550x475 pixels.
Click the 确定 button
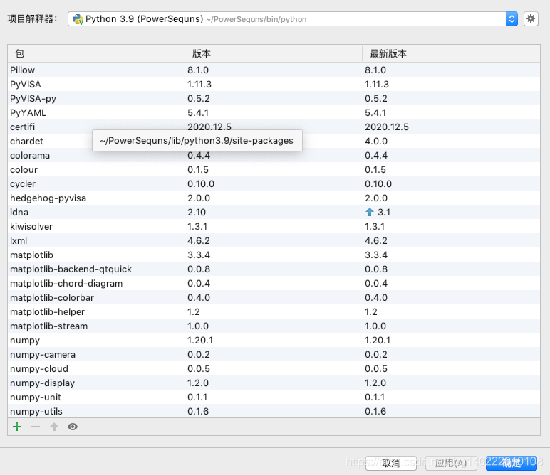tap(512, 463)
